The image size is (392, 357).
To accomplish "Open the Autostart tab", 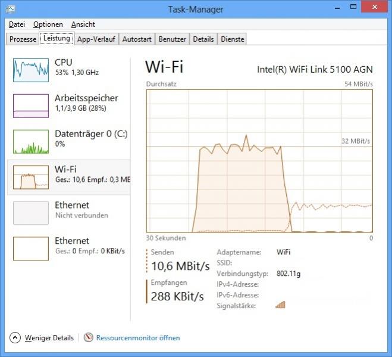I will tap(137, 39).
